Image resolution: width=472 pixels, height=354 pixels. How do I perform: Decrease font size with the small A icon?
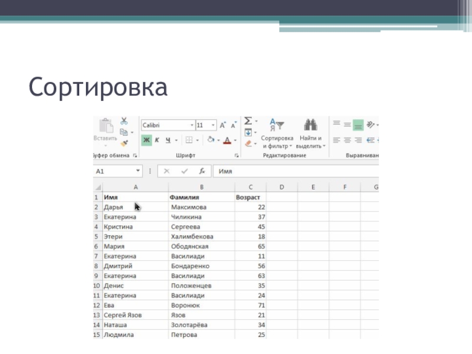[x=234, y=125]
